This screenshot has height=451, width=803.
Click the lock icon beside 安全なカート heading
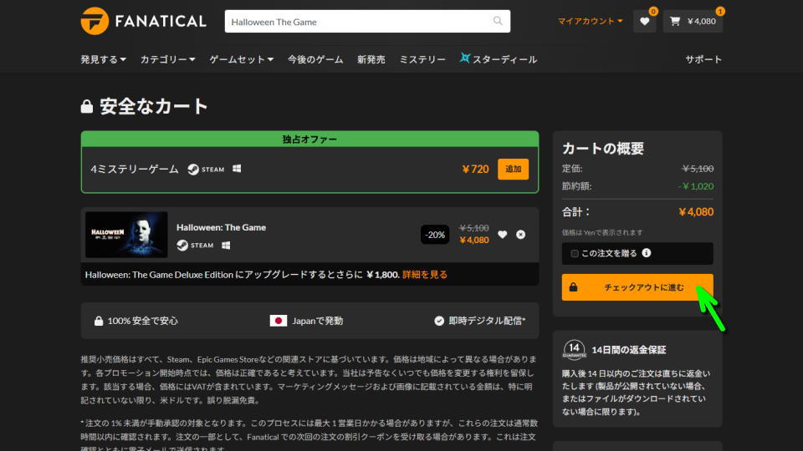coord(86,106)
